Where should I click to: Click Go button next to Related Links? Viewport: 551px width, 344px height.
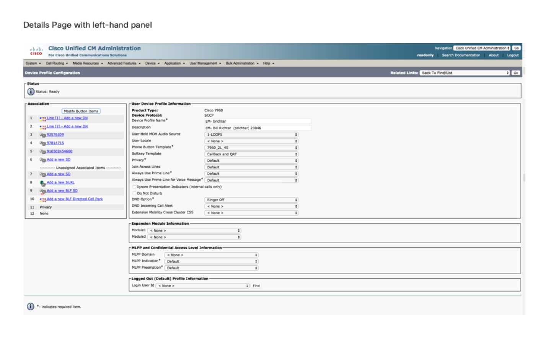point(516,73)
